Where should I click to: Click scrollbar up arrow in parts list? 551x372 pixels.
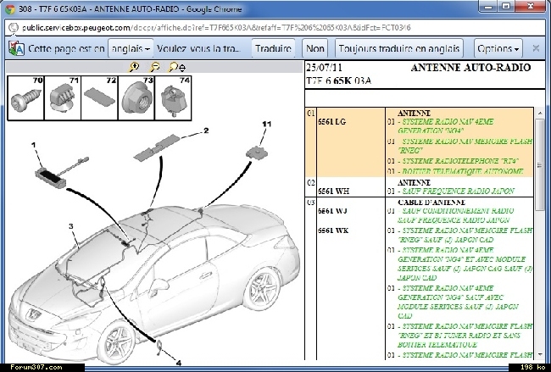click(540, 113)
